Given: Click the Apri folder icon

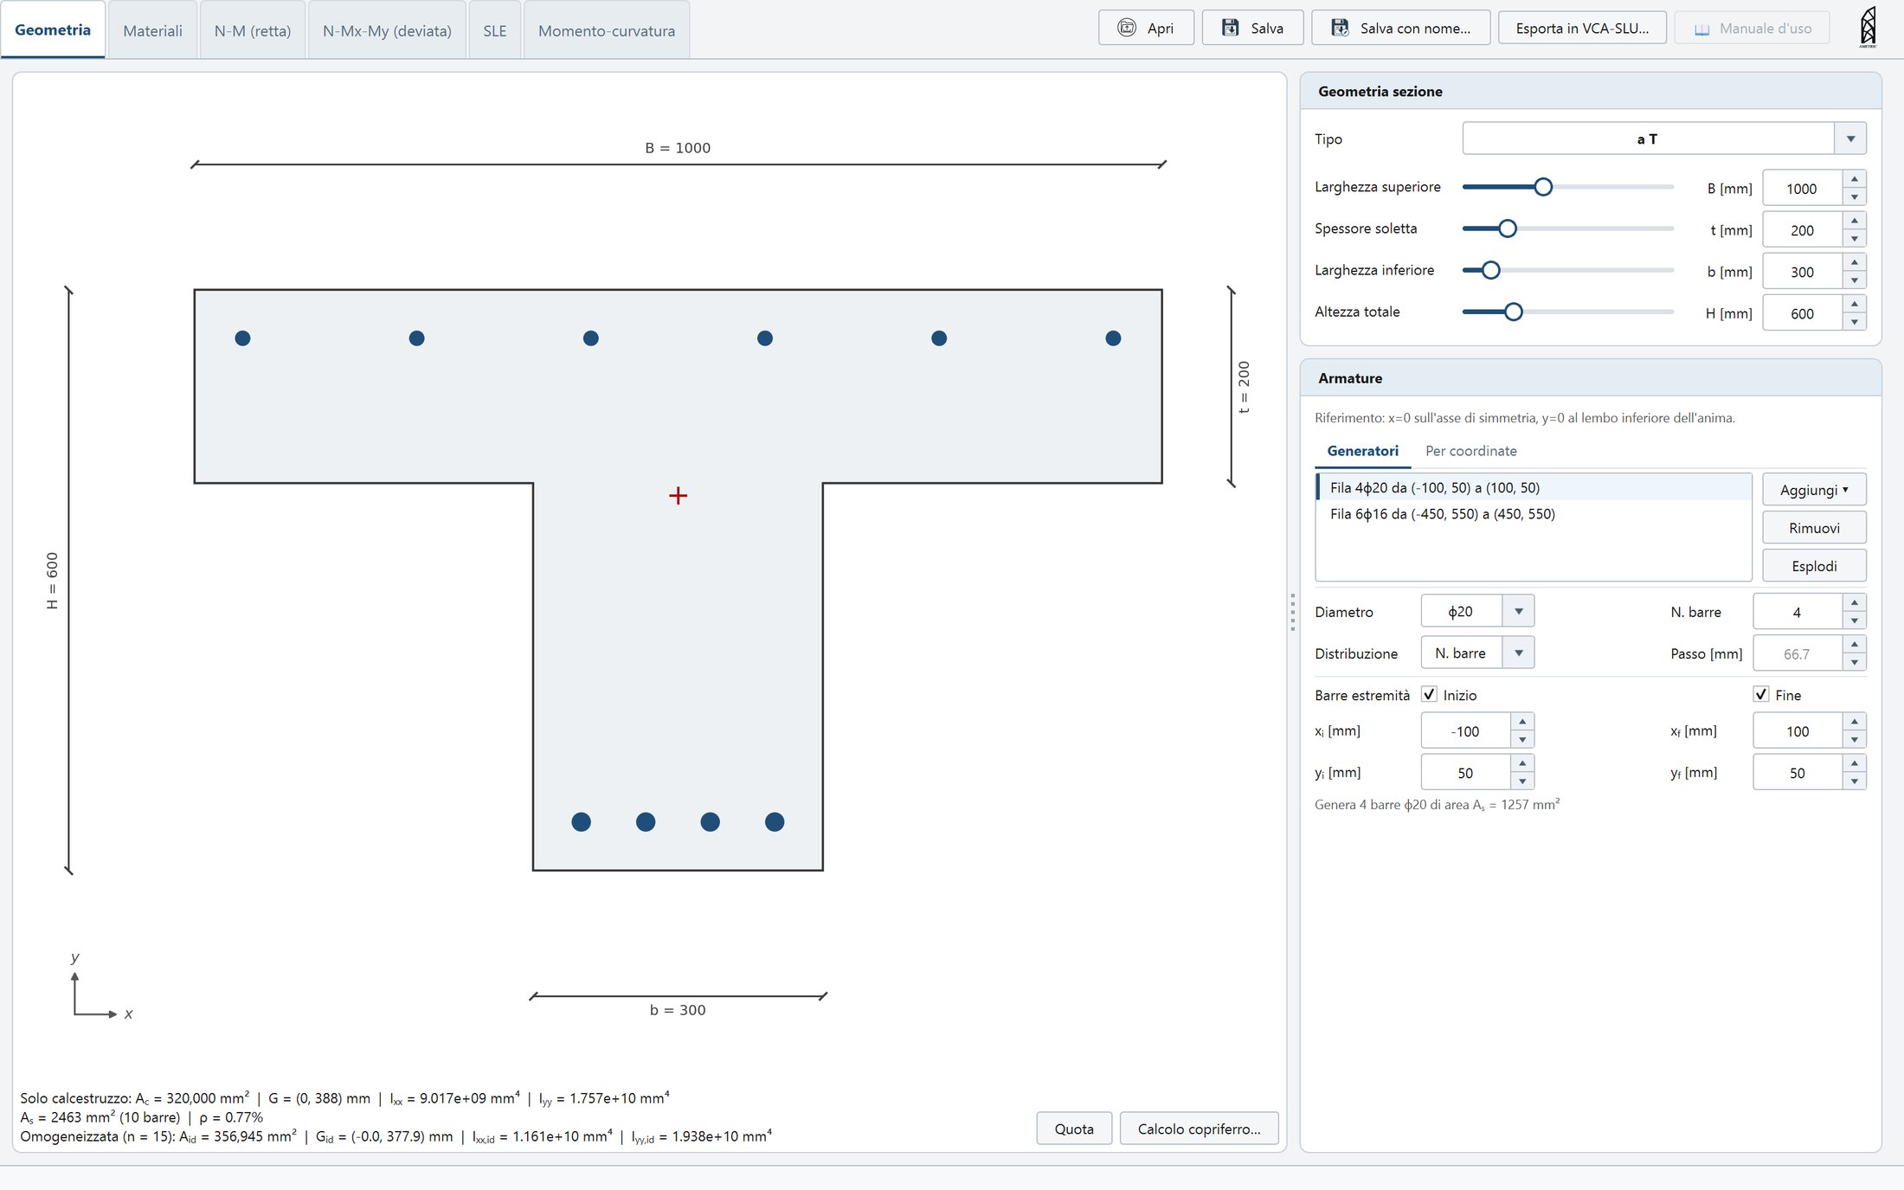Looking at the screenshot, I should 1126,28.
